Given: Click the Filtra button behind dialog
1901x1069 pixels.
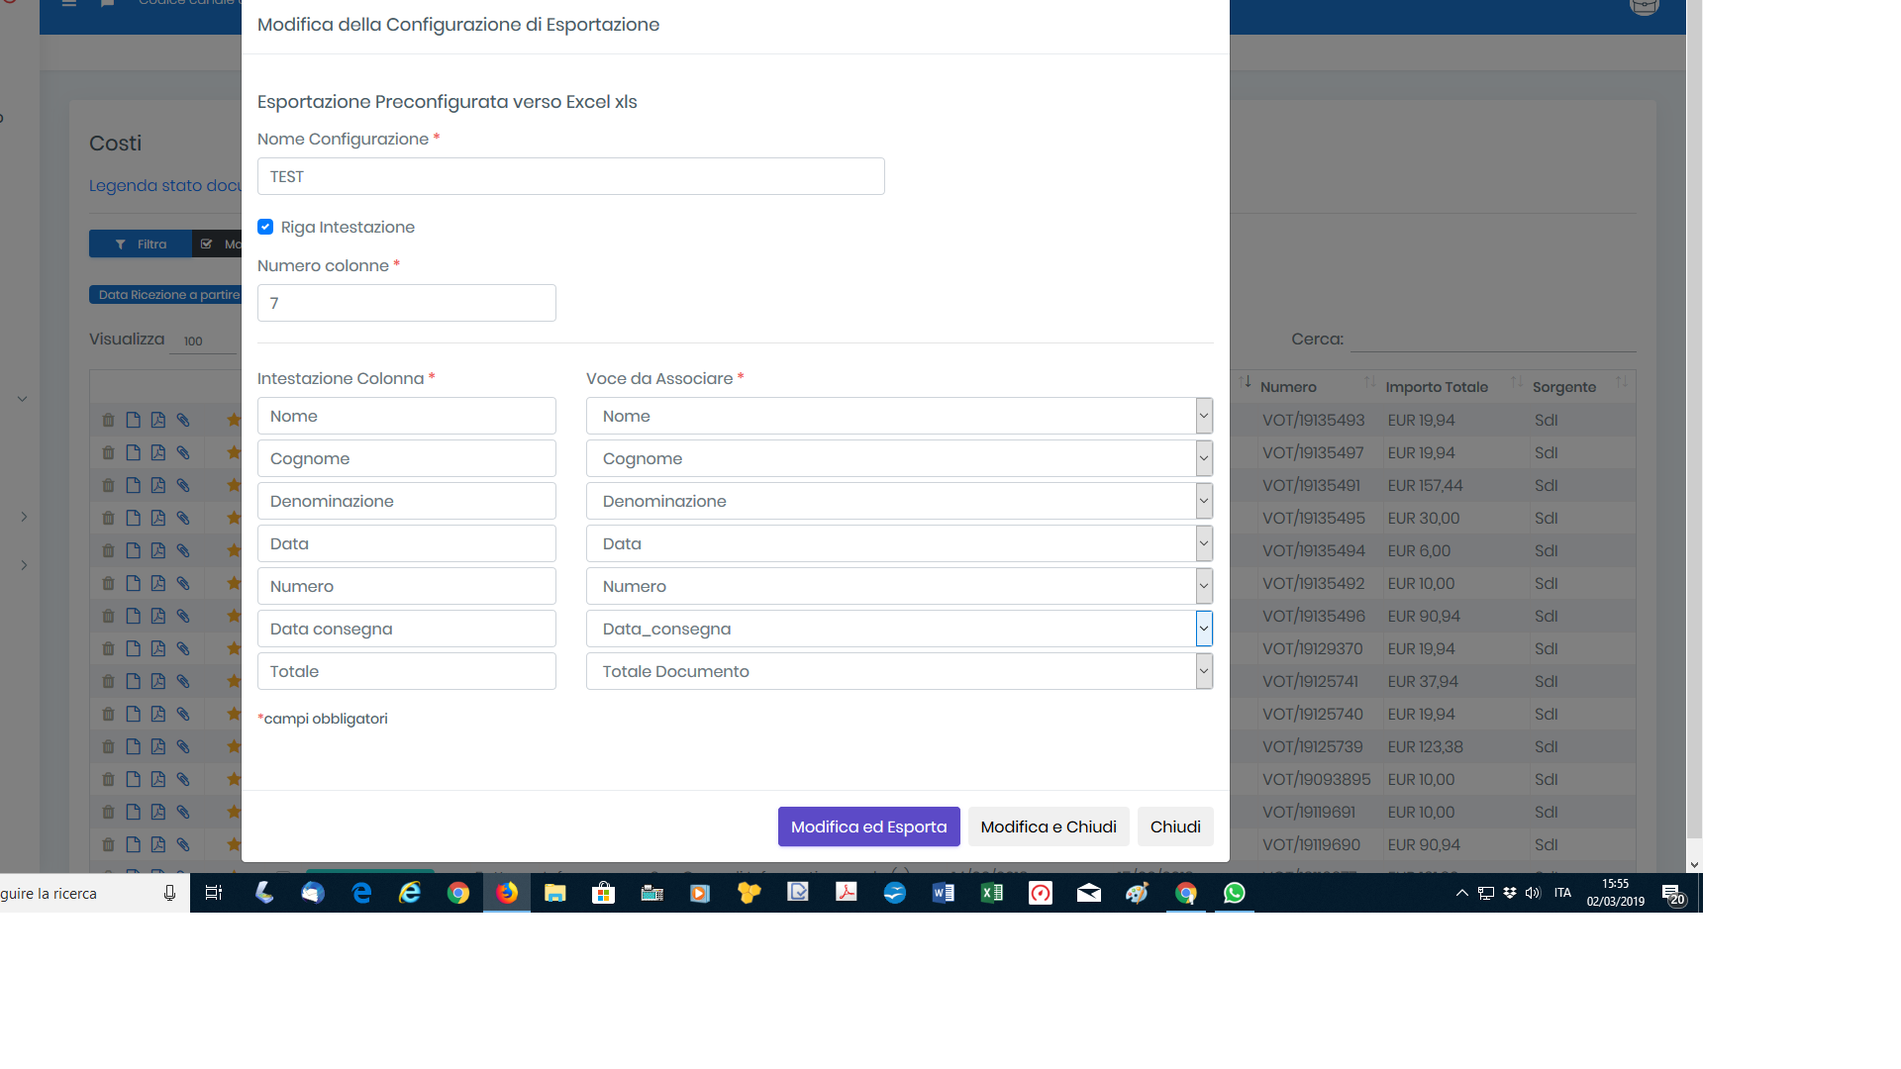Looking at the screenshot, I should point(141,244).
